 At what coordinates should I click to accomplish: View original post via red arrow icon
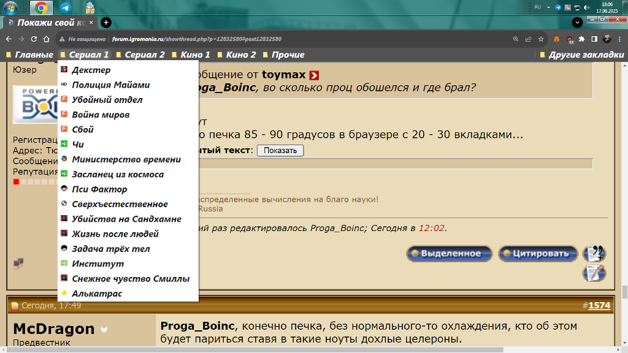(x=314, y=75)
